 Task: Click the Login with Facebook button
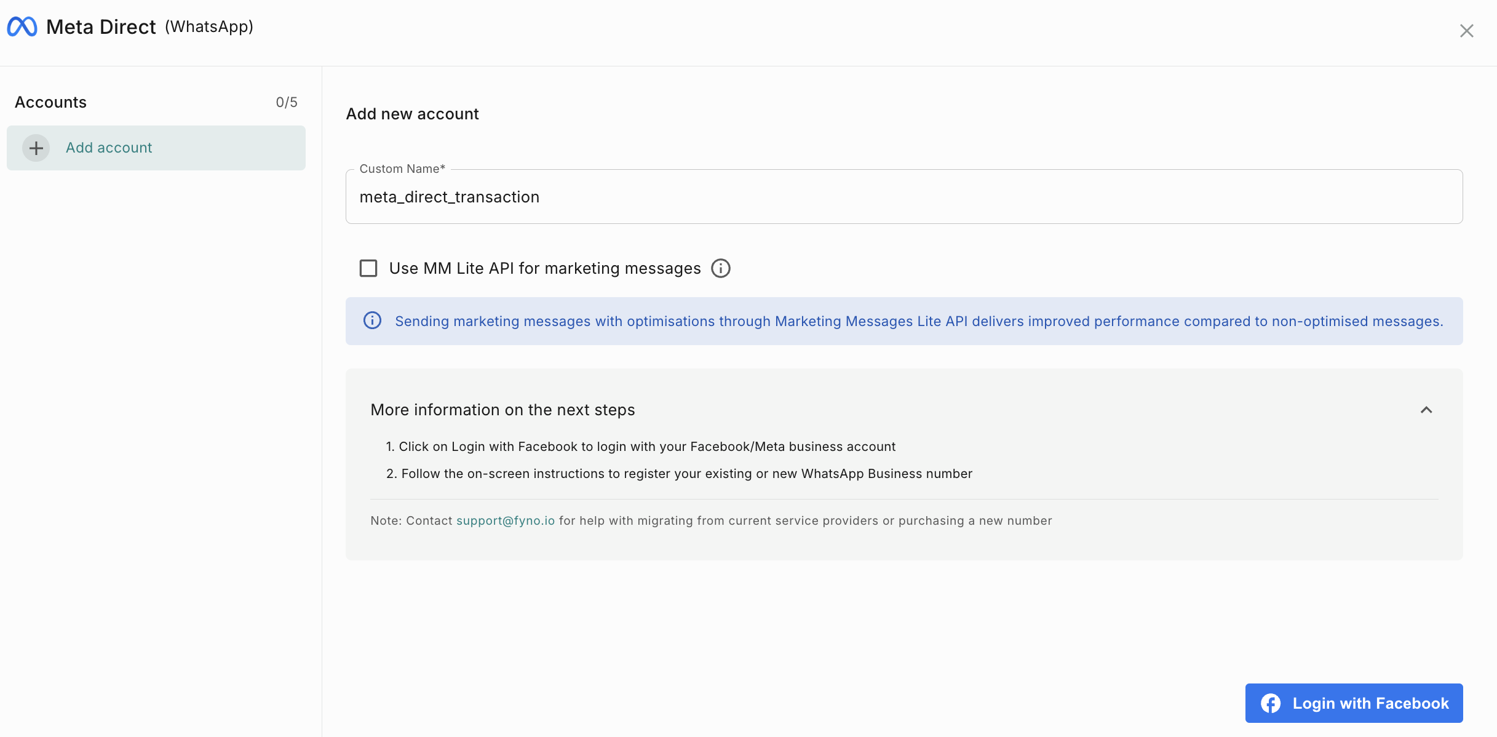point(1353,703)
